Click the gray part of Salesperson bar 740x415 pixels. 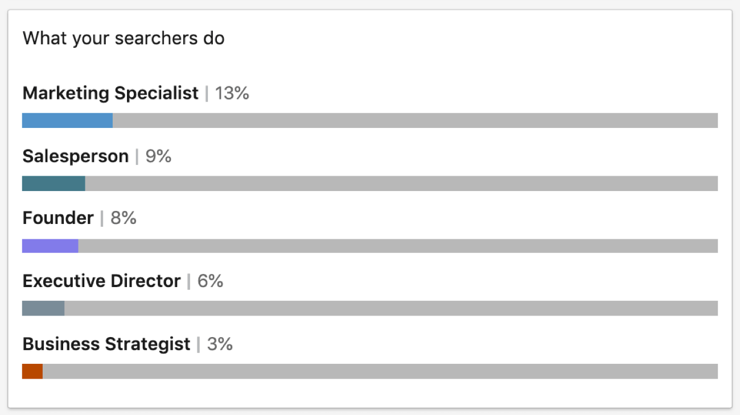tap(401, 183)
